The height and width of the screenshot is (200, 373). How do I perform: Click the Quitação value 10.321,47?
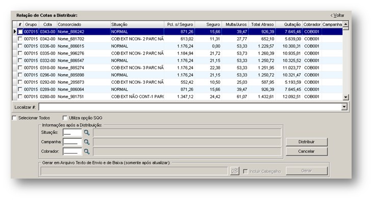[x=291, y=75]
